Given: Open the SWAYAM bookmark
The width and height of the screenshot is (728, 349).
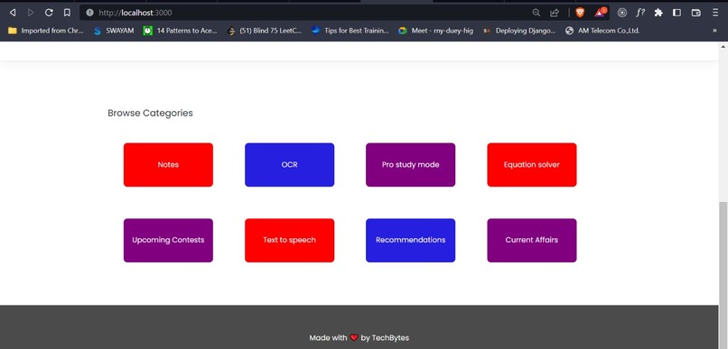Looking at the screenshot, I should (114, 31).
